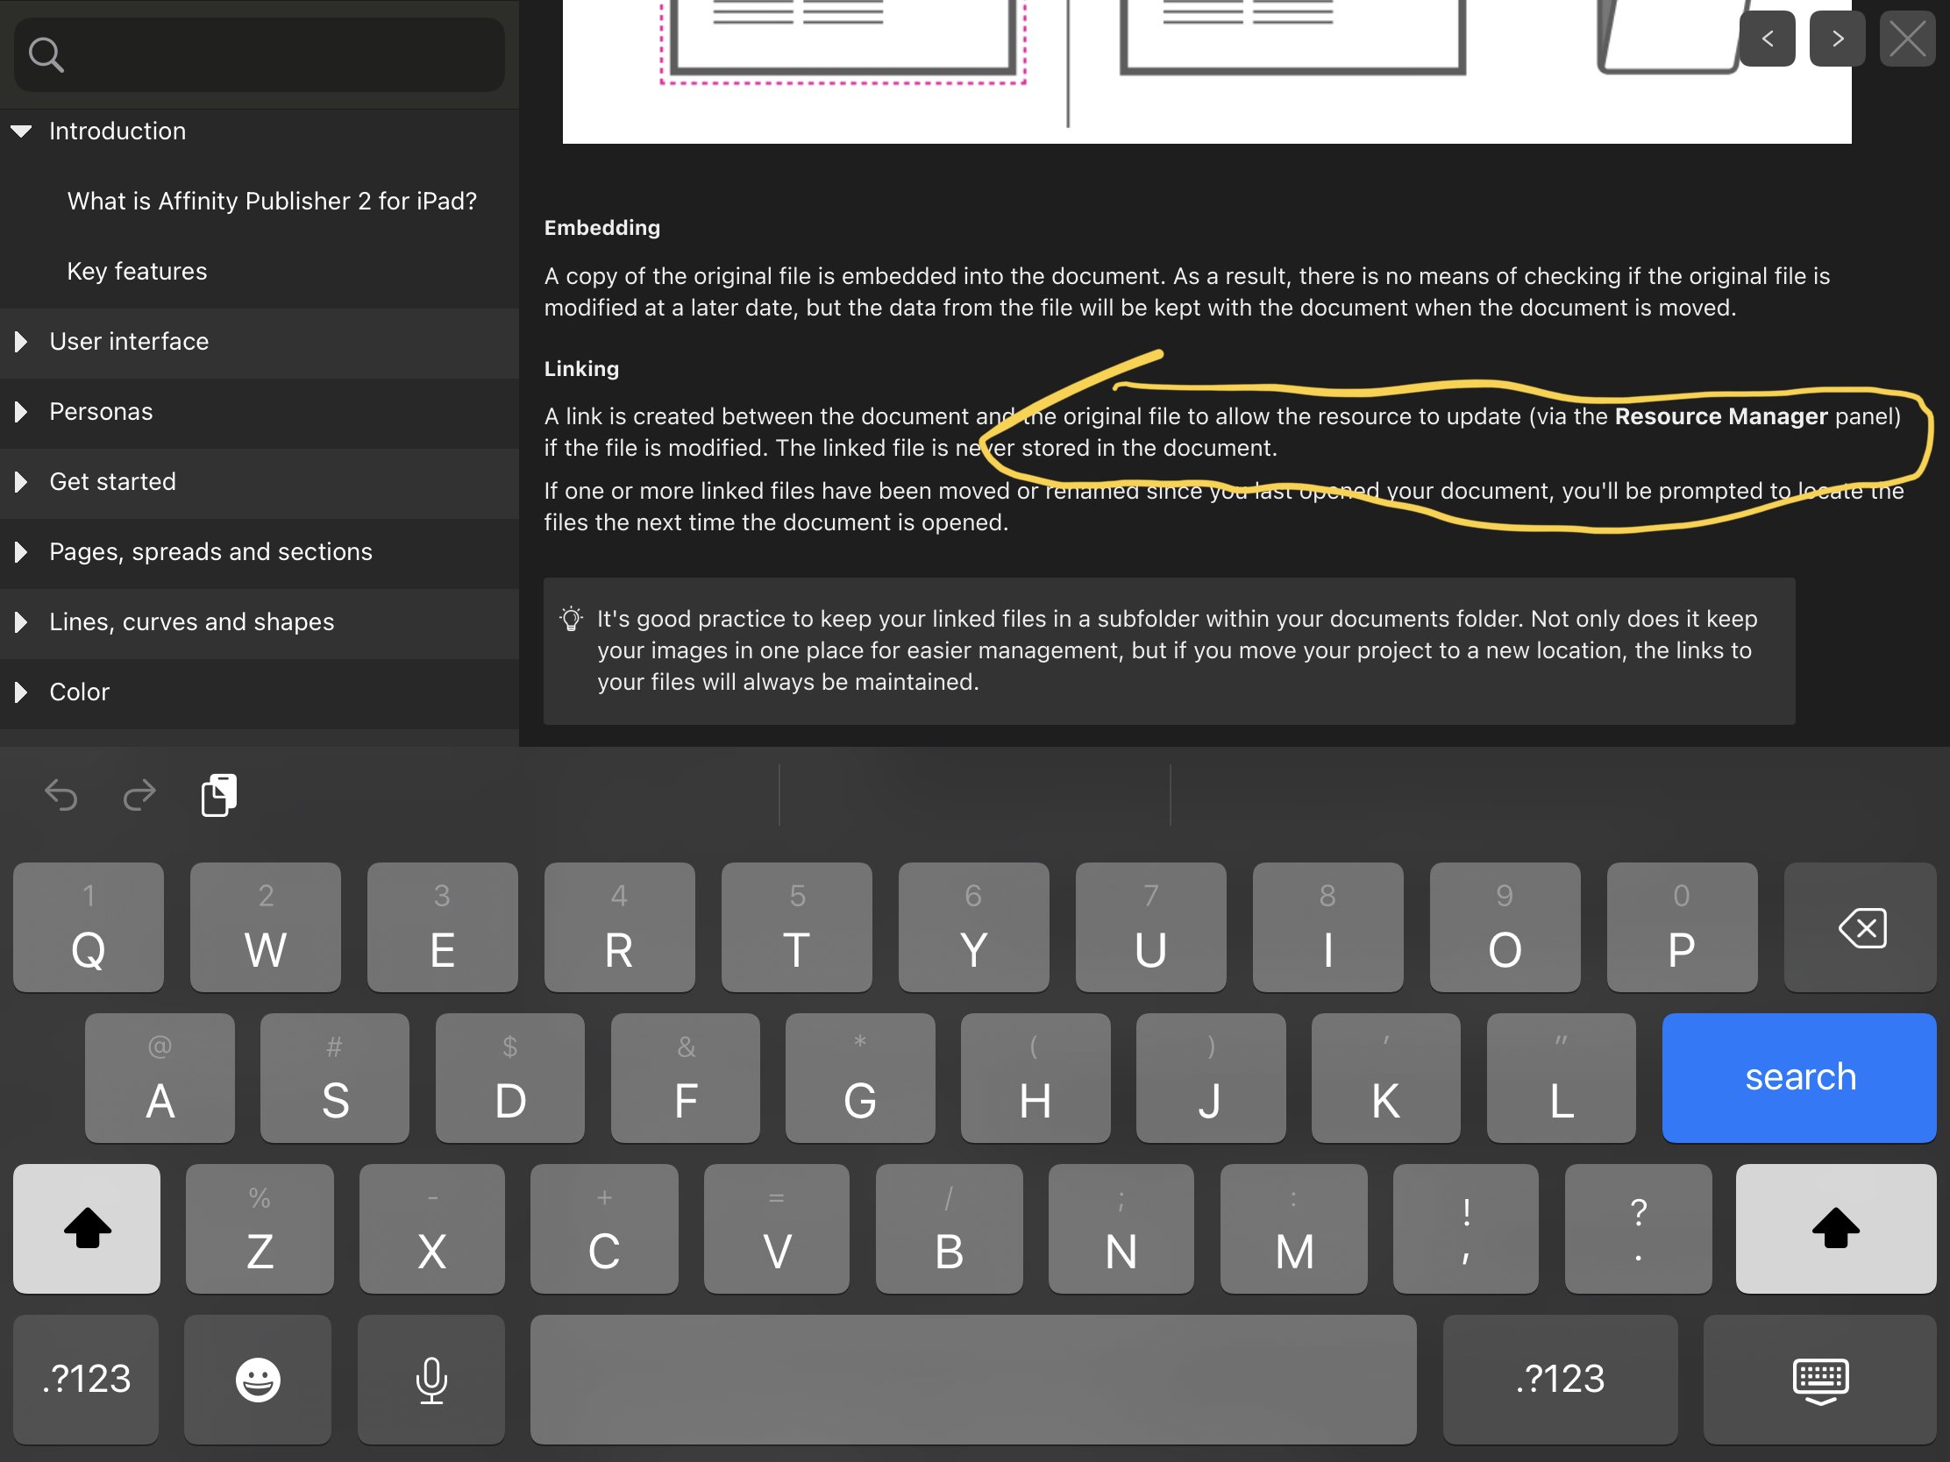
Task: Tap the F key
Action: 686,1078
